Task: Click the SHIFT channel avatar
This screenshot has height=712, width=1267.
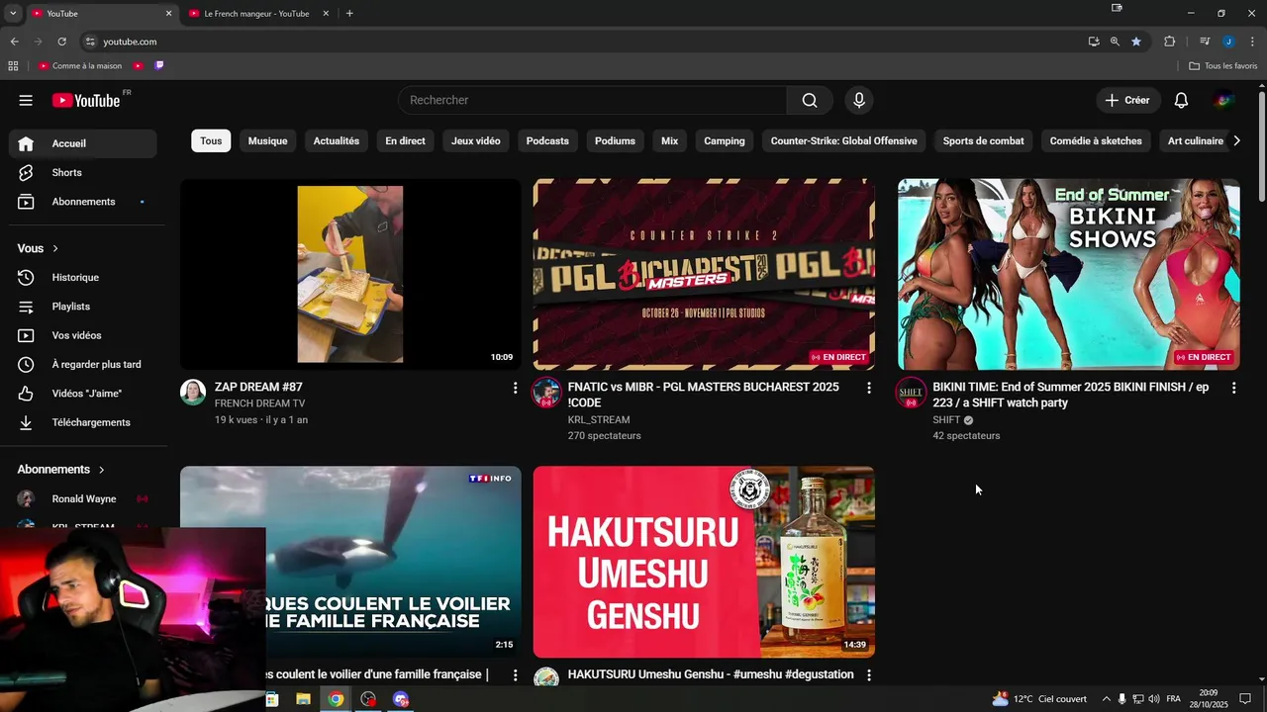Action: [911, 393]
